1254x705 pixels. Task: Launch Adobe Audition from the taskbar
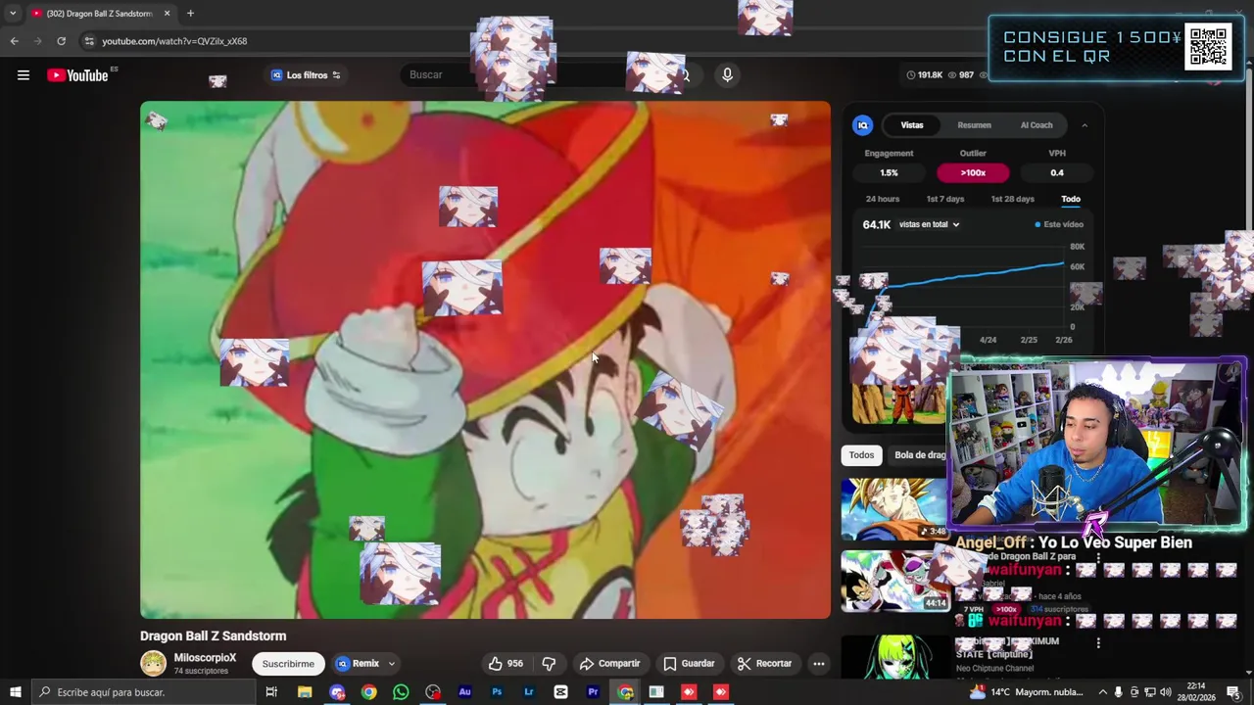[x=464, y=692]
